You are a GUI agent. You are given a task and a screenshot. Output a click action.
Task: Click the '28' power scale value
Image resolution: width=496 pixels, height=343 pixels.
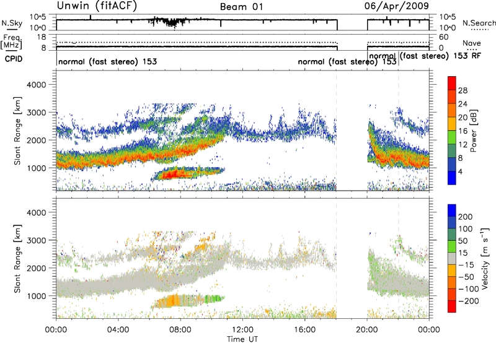463,90
